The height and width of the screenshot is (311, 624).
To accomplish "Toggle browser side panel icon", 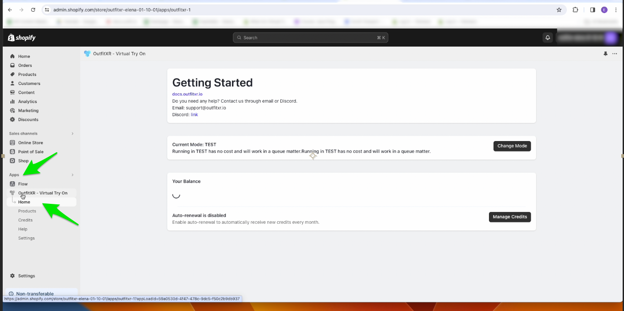I will [592, 9].
